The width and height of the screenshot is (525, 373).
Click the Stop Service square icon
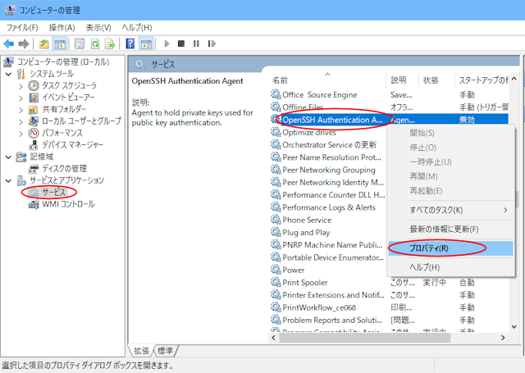[x=181, y=43]
